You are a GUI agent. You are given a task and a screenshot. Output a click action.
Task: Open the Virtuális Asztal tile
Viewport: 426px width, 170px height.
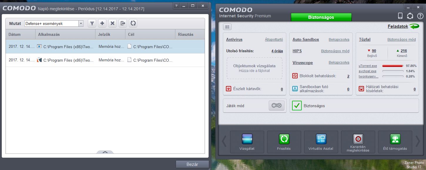(321, 142)
